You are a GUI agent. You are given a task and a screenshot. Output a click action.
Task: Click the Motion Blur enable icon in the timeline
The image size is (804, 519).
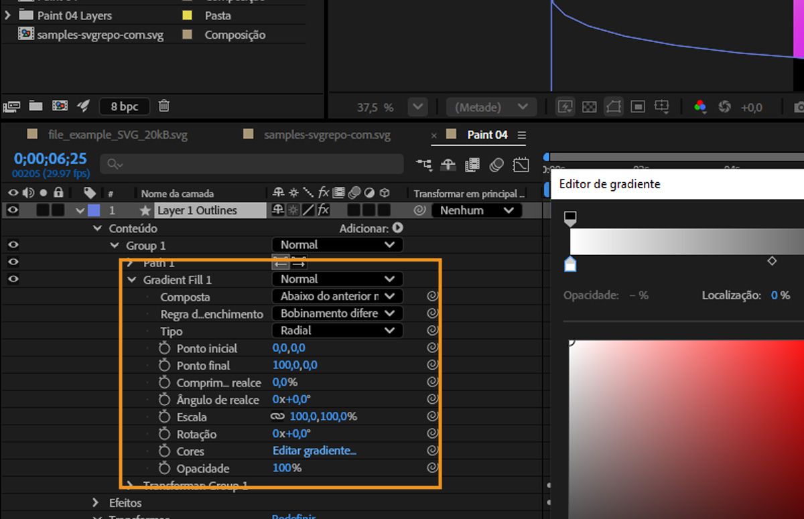click(496, 164)
